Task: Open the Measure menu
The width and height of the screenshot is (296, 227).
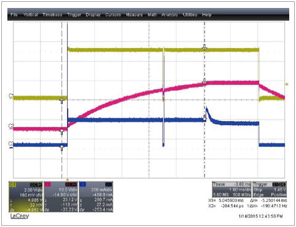Action: click(x=134, y=15)
